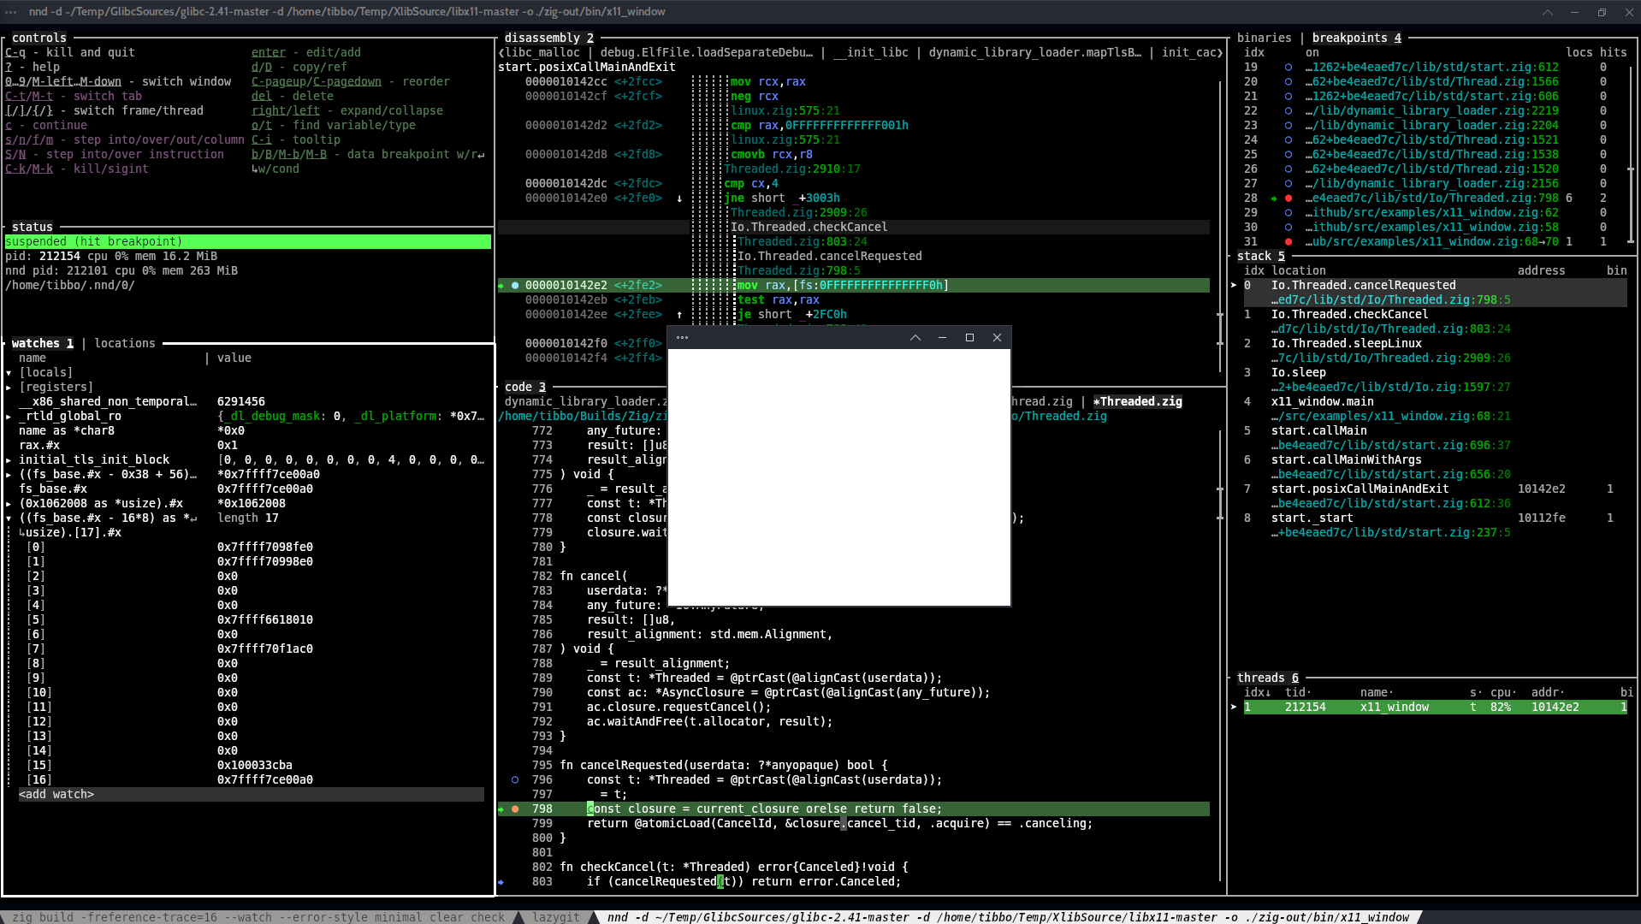This screenshot has width=1641, height=924.
Task: Open the three-dots menu of the small white window
Action: 682,337
